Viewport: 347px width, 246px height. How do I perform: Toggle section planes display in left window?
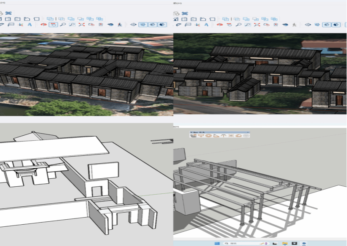[143, 25]
